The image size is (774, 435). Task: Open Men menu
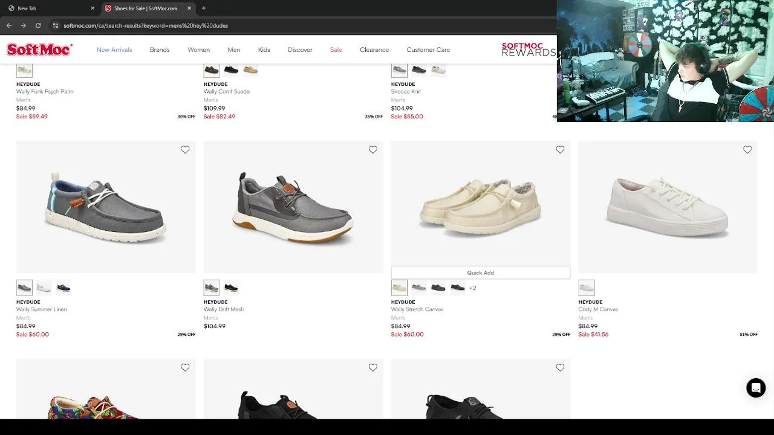(234, 50)
